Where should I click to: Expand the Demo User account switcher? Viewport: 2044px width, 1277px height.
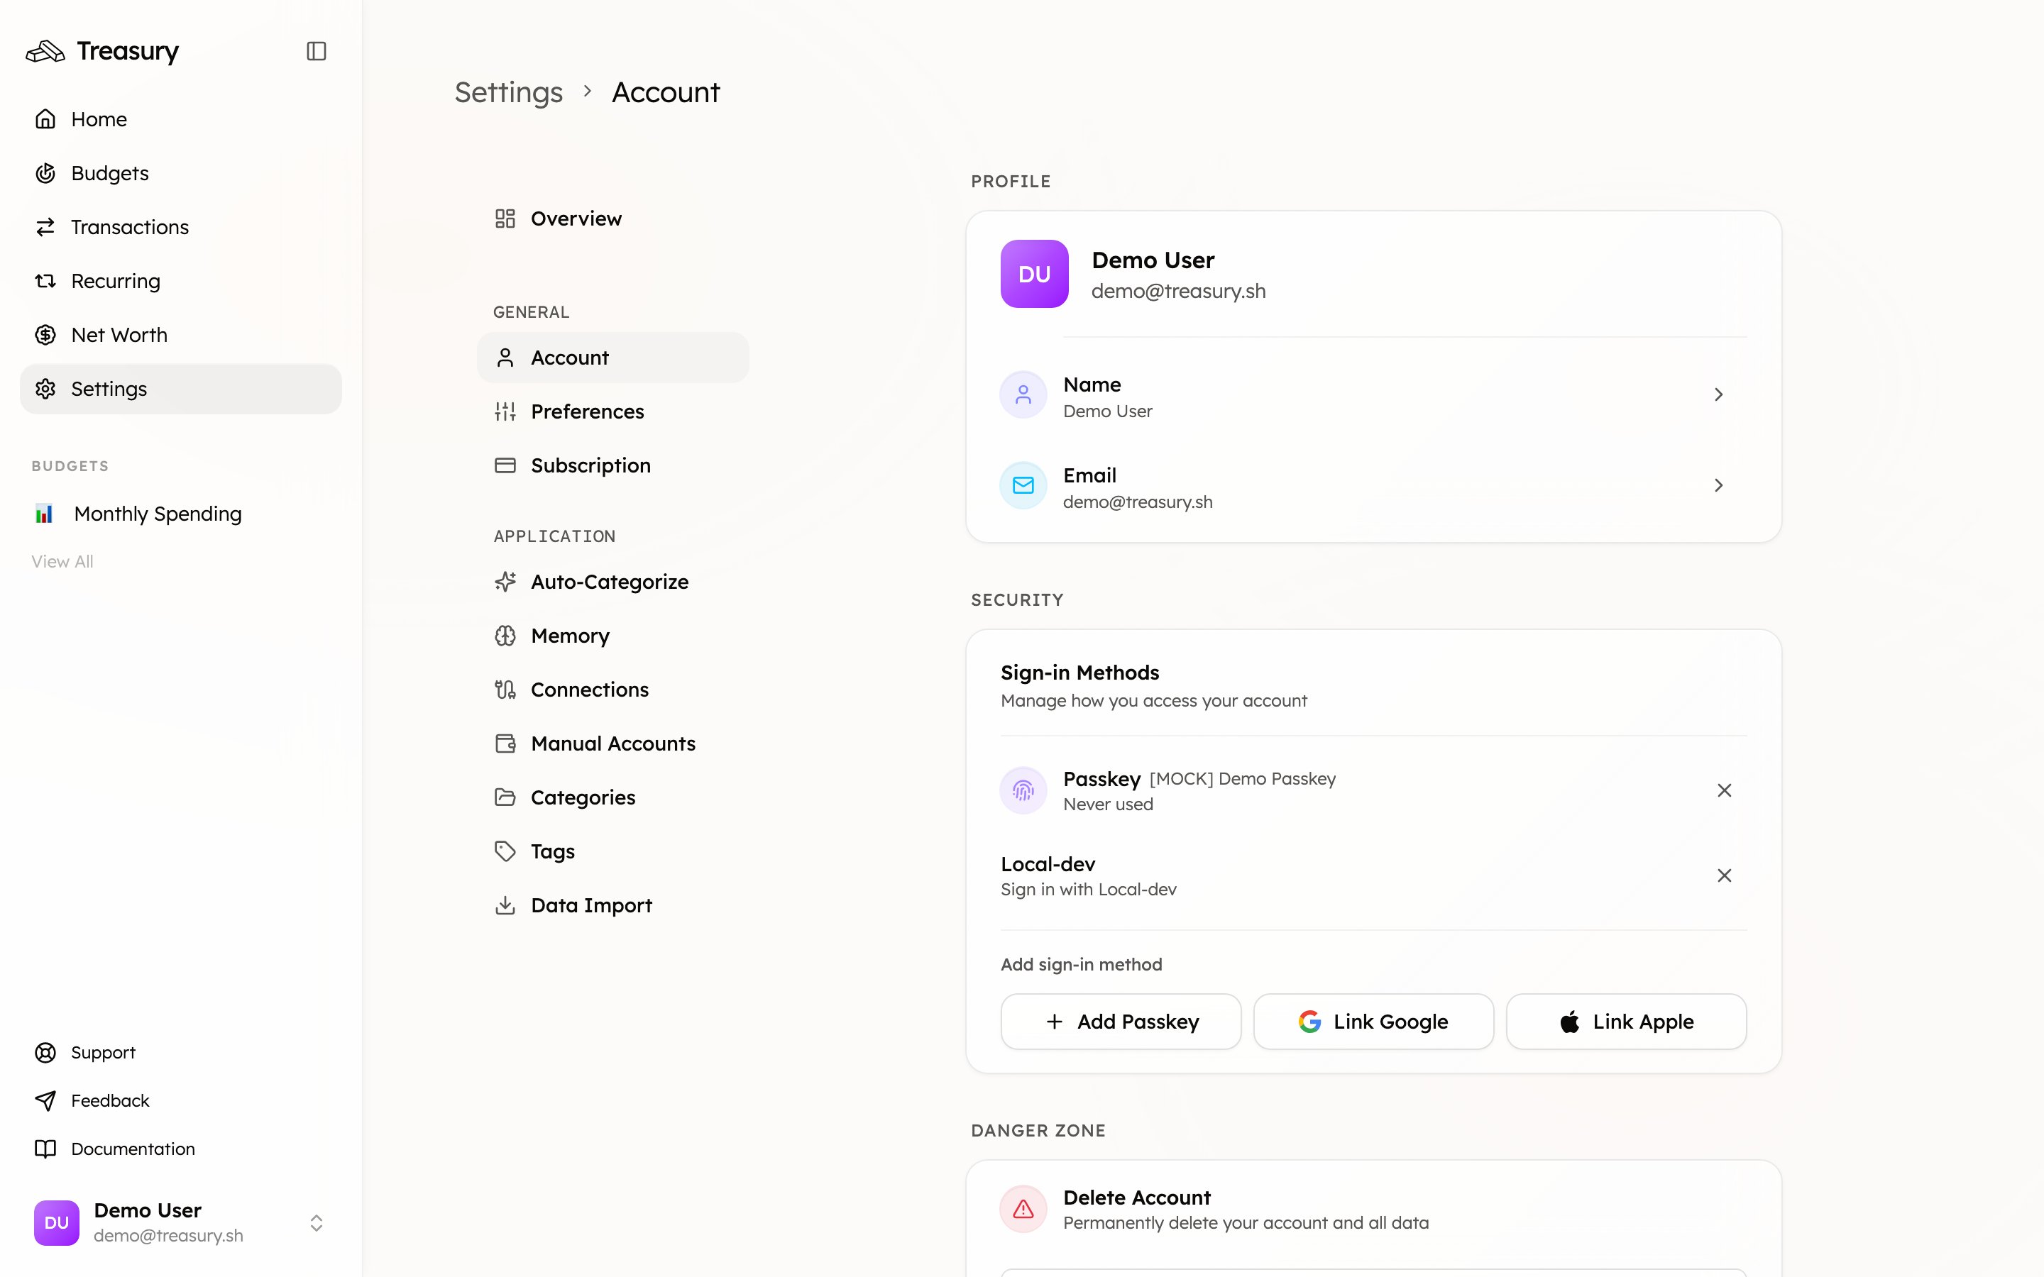316,1223
